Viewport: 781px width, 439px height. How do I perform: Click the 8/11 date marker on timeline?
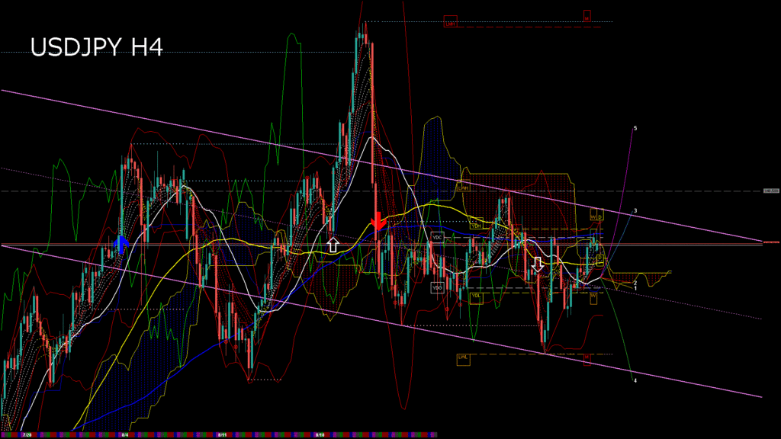click(x=220, y=434)
